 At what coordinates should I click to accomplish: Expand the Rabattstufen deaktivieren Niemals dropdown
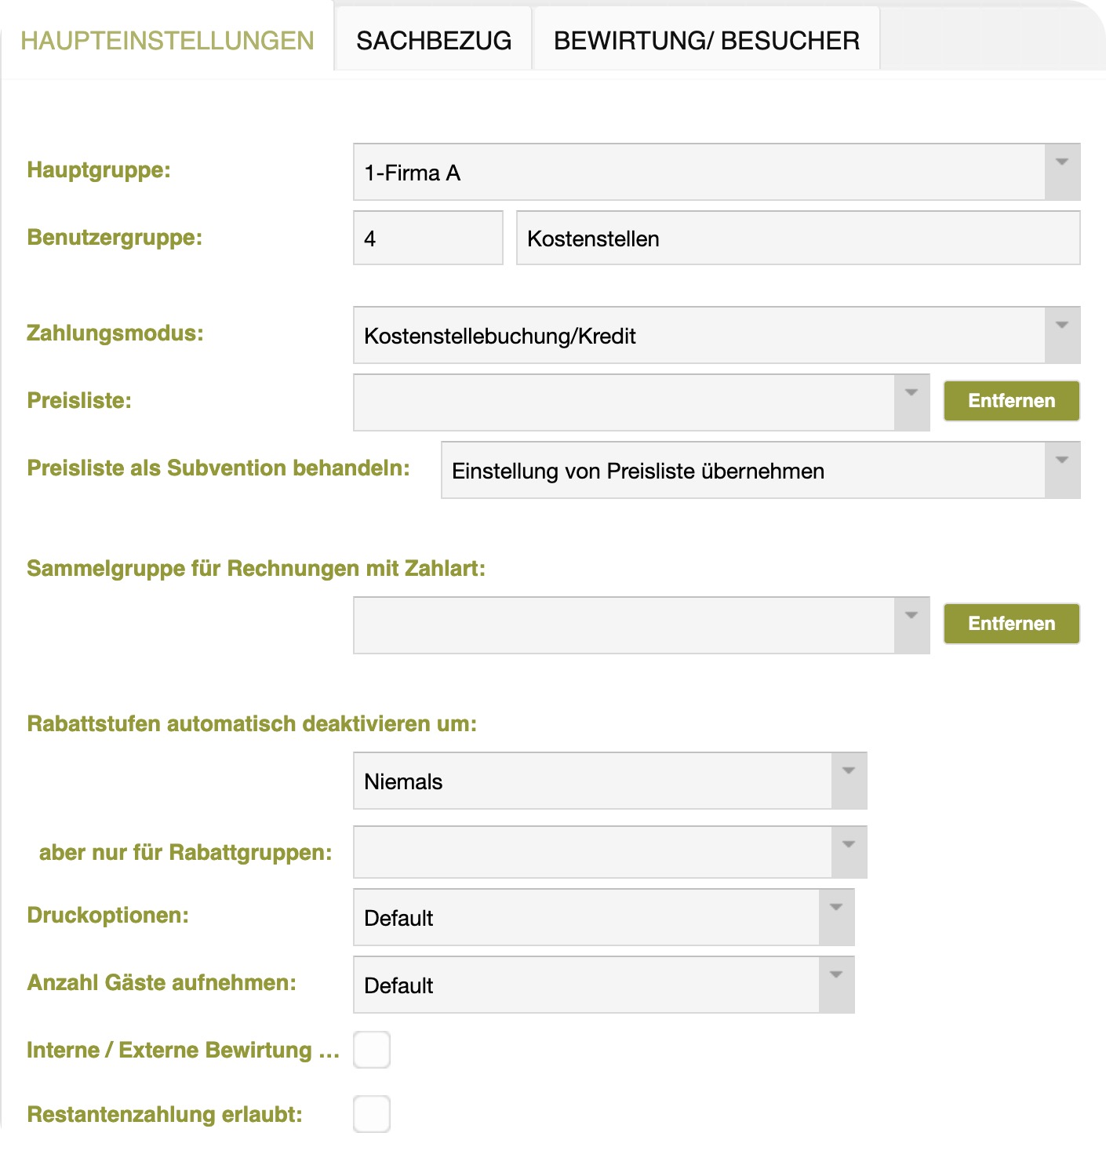coord(849,781)
